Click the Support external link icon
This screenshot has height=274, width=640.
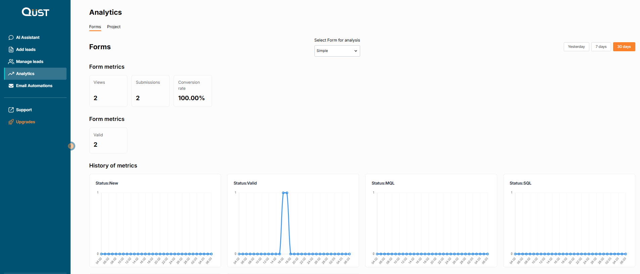point(11,110)
